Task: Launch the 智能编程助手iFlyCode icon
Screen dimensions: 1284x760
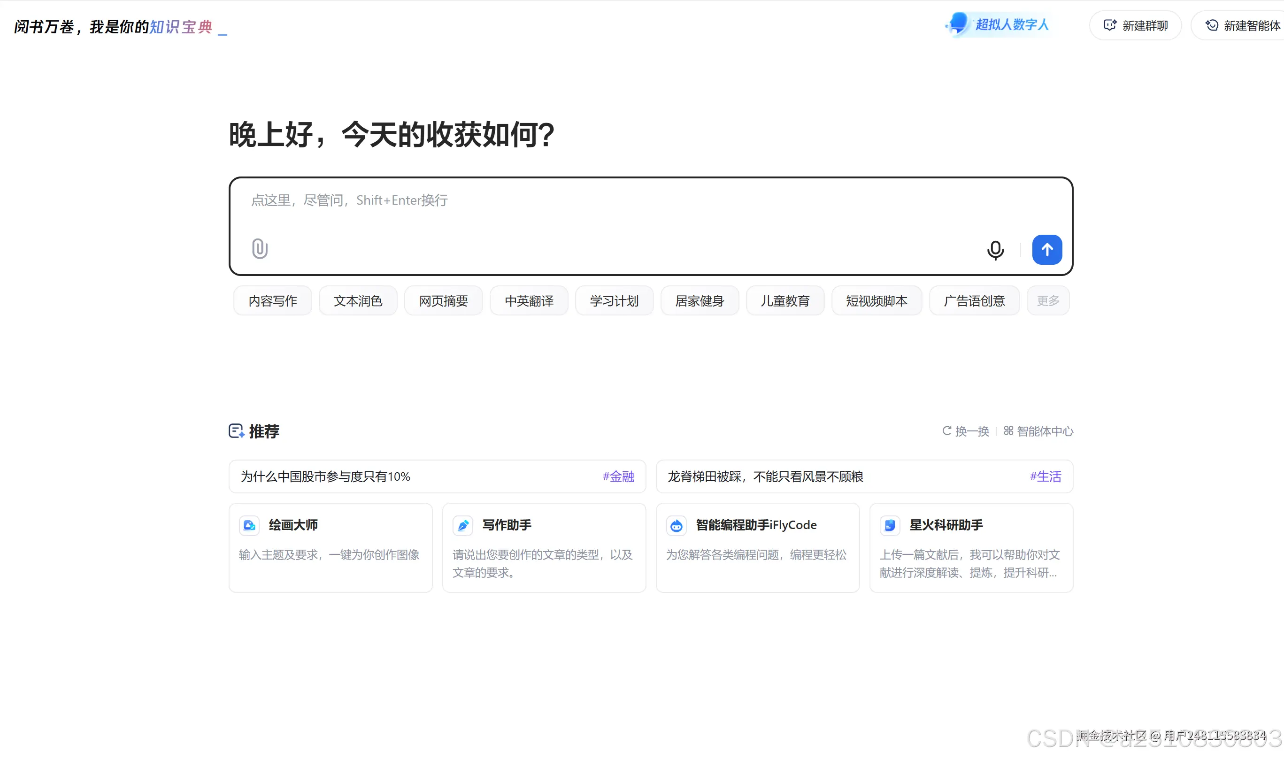Action: [x=676, y=525]
